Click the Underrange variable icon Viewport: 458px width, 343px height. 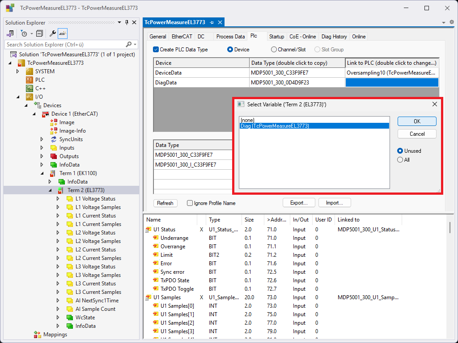click(156, 238)
